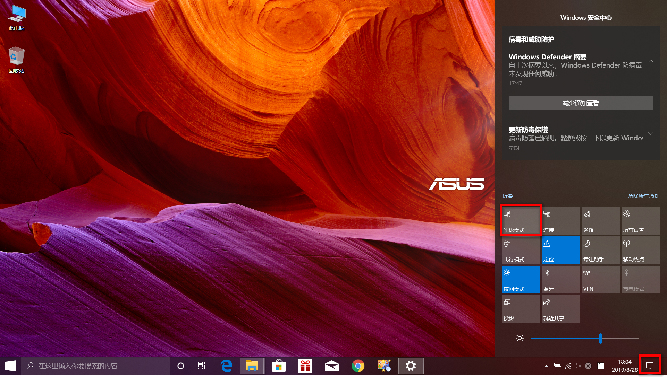Click the 折叠 collapse link
The height and width of the screenshot is (377, 667).
point(507,196)
